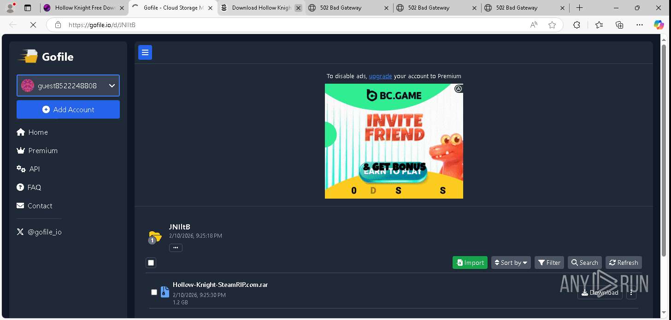Expand the guest8522248808 account dropdown
The width and height of the screenshot is (671, 320).
(x=68, y=86)
